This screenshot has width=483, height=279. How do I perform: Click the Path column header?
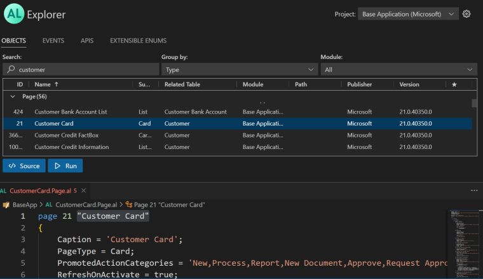click(x=301, y=84)
